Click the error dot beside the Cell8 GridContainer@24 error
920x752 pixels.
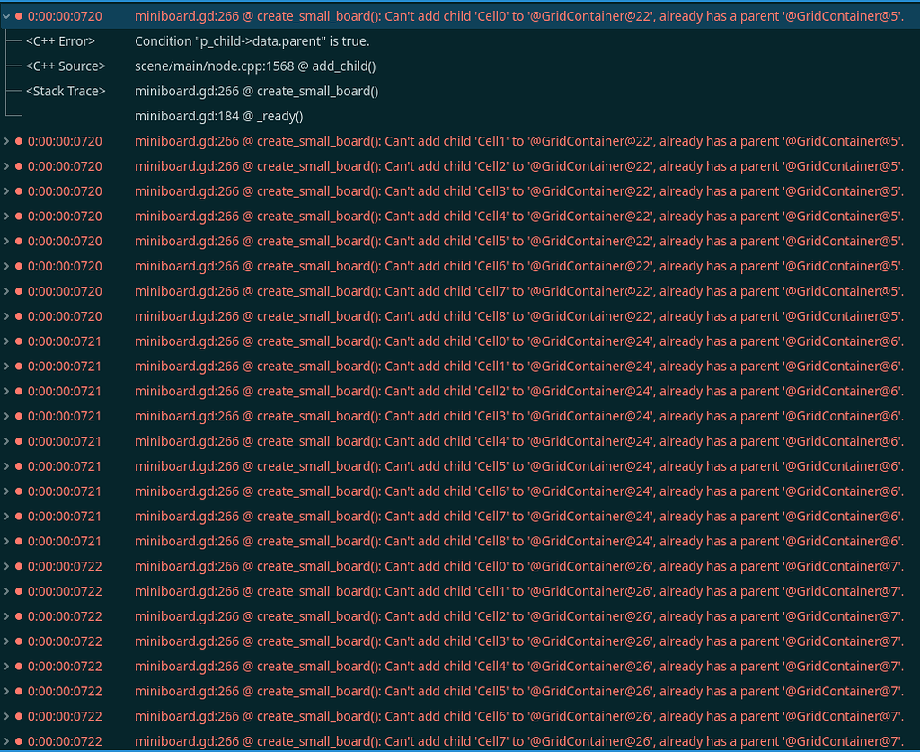tap(20, 541)
